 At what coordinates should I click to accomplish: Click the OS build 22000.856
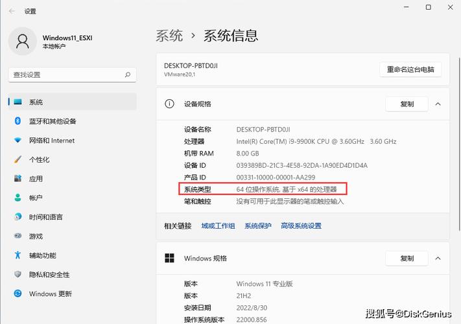[x=252, y=319]
